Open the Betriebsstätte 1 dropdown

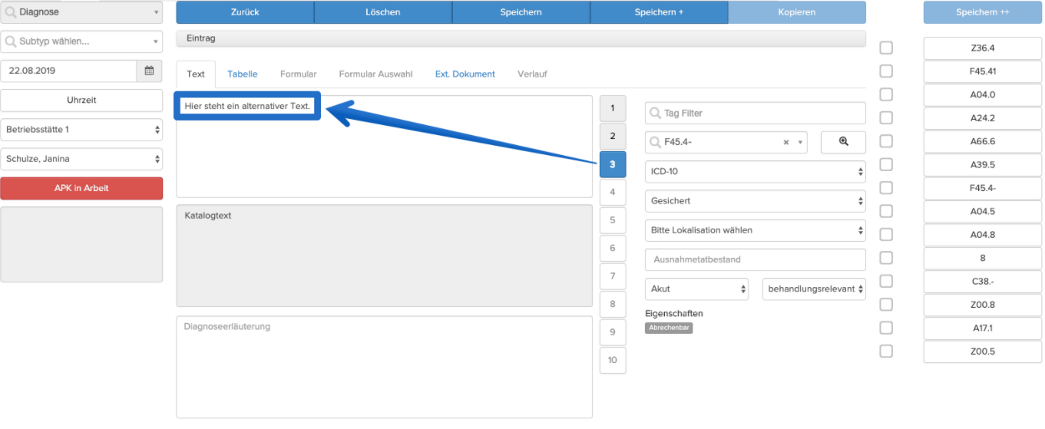tap(81, 130)
